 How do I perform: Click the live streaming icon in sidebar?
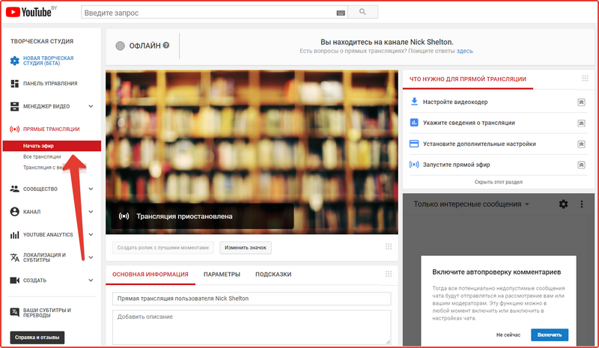point(14,129)
